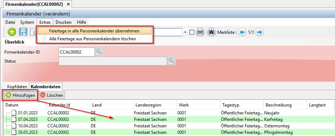335x136 pixels.
Task: Click the Pfingstmontag description cell
Action: click(x=278, y=132)
